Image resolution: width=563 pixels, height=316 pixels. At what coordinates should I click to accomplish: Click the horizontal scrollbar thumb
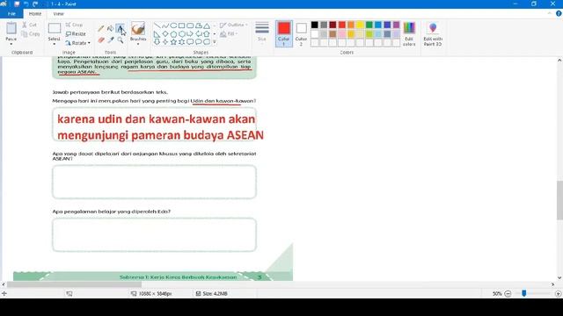coord(74,284)
